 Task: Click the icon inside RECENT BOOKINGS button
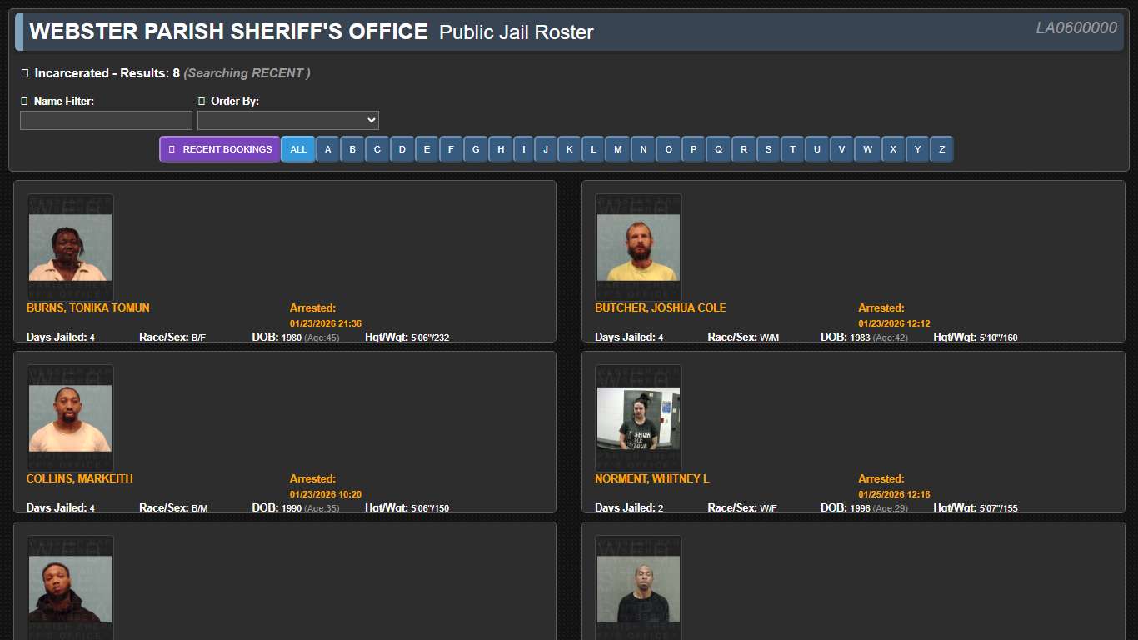coord(170,148)
